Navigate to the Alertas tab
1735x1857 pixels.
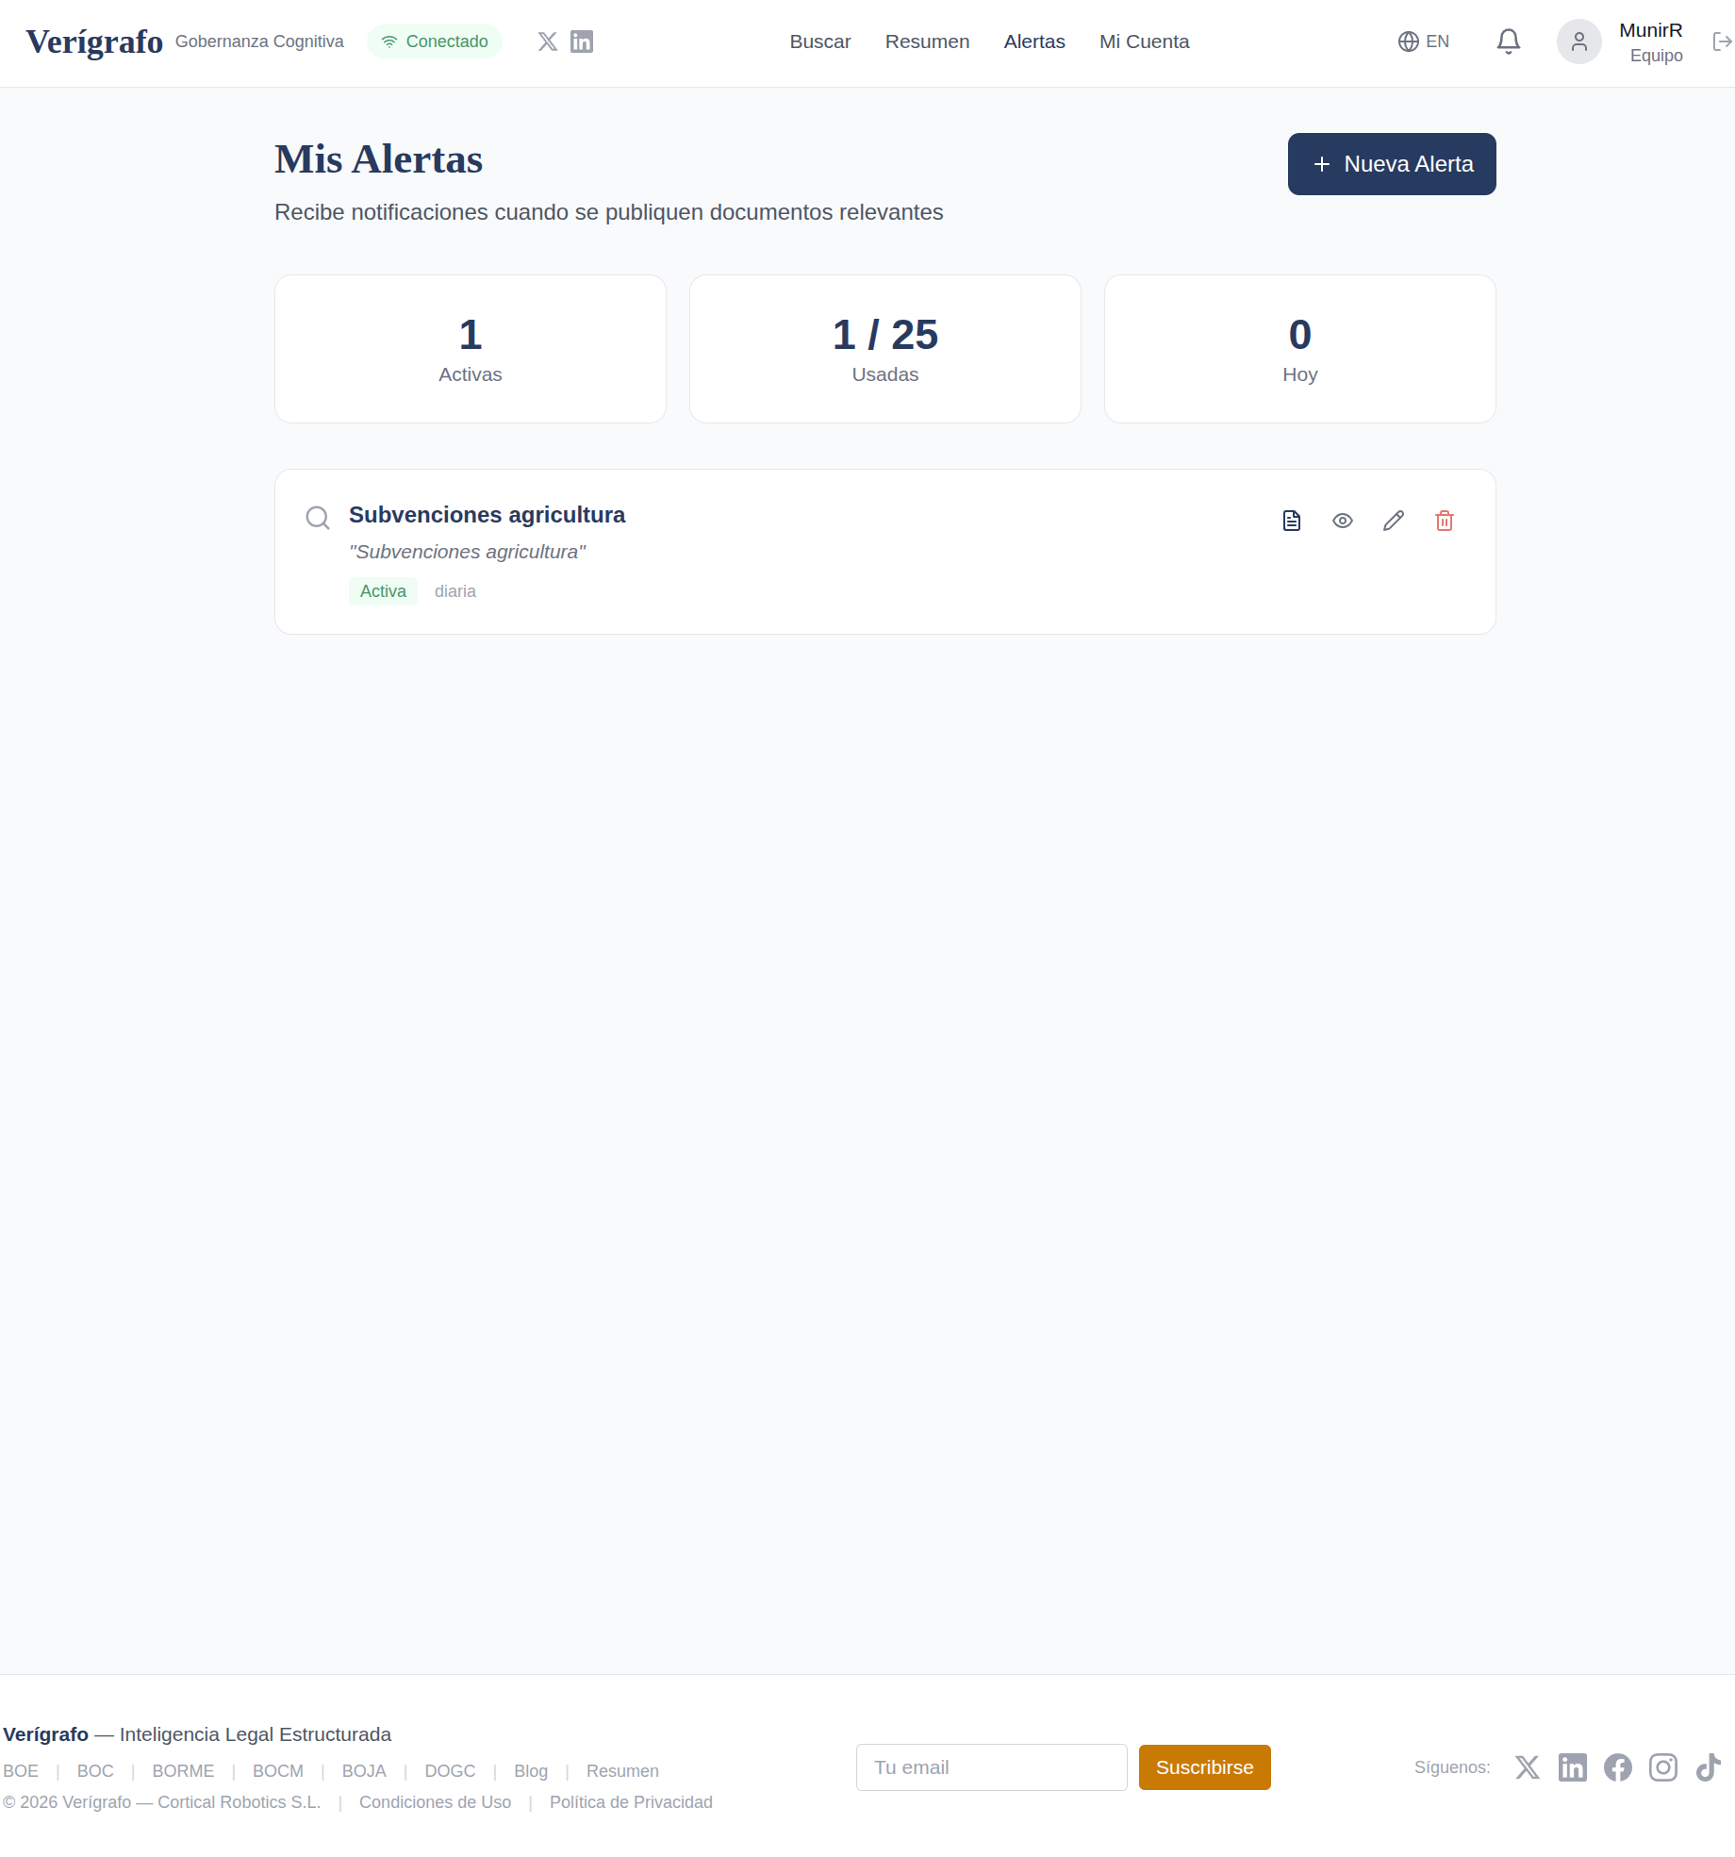pos(1033,41)
